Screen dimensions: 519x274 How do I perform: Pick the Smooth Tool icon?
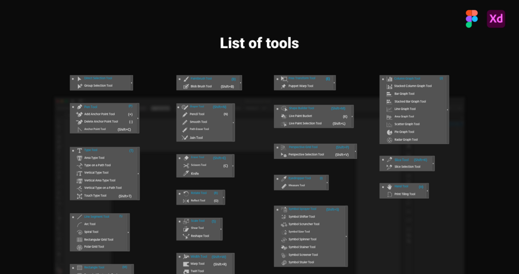click(x=185, y=122)
